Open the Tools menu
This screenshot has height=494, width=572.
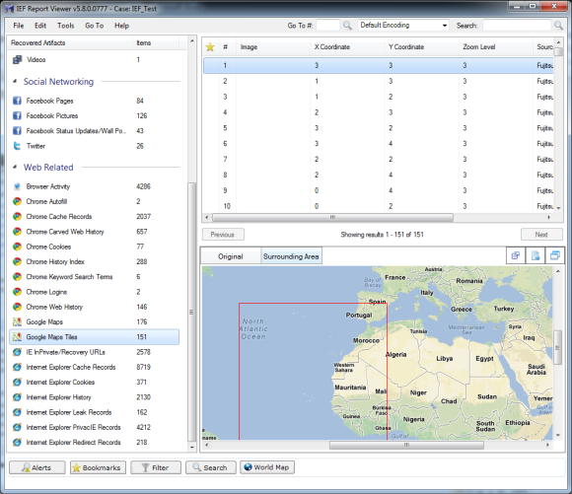66,26
